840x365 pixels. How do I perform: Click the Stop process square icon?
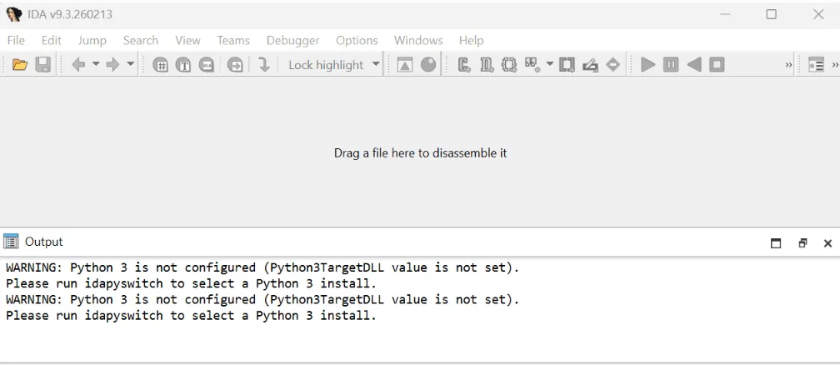[717, 65]
